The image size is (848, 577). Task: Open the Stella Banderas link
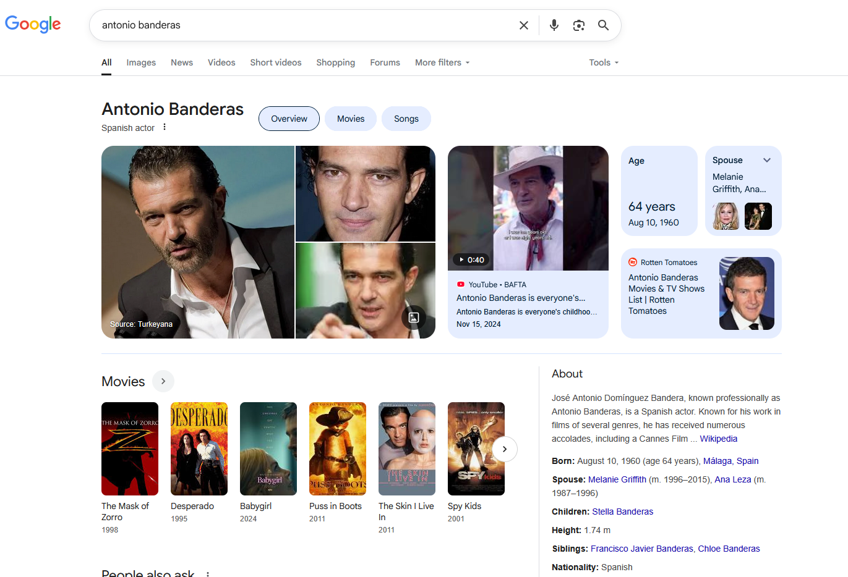click(x=623, y=512)
